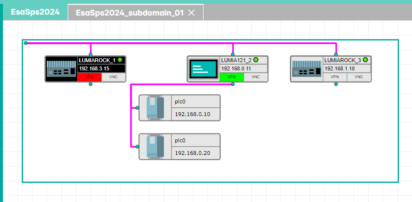Select the LUMIA121_2 HMI panel icon

pos(204,69)
